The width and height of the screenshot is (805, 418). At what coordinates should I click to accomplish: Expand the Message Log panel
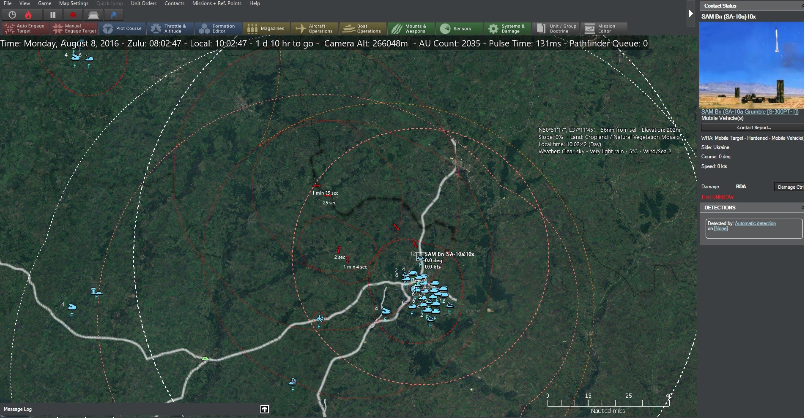(264, 409)
